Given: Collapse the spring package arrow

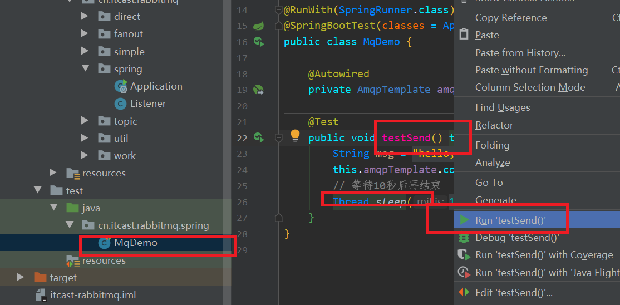Looking at the screenshot, I should 85,68.
